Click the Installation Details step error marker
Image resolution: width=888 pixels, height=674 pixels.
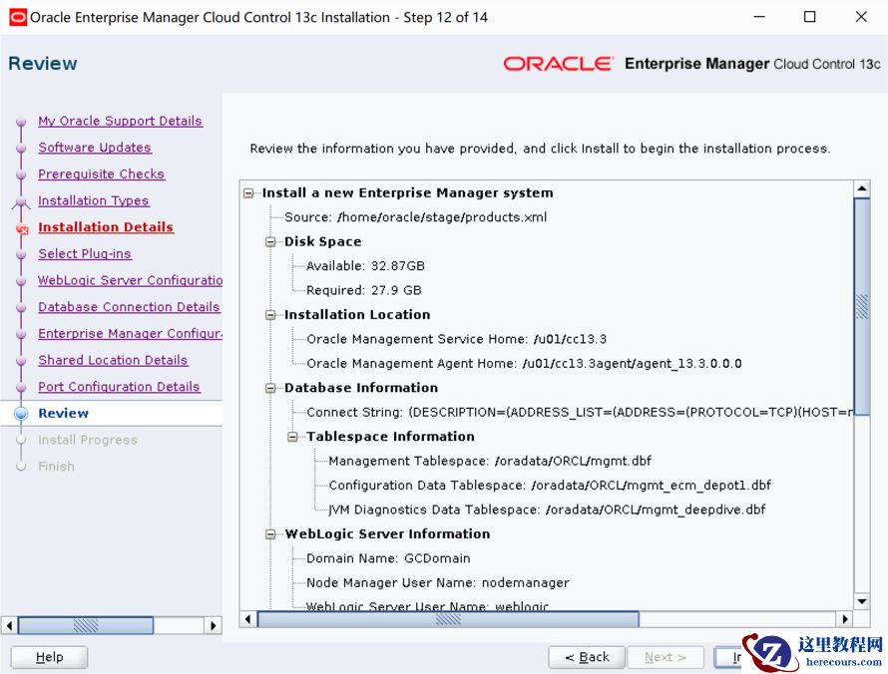(22, 229)
